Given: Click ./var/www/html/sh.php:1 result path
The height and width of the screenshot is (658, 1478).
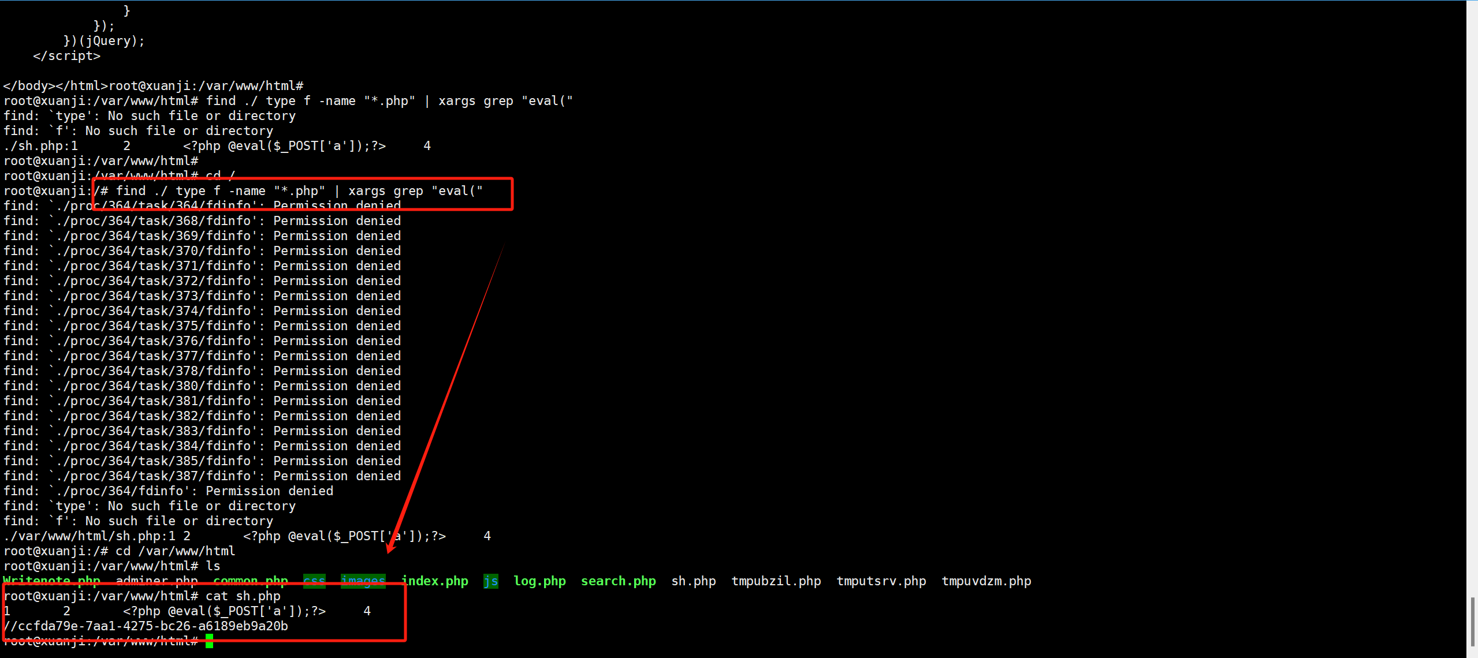Looking at the screenshot, I should coord(90,536).
